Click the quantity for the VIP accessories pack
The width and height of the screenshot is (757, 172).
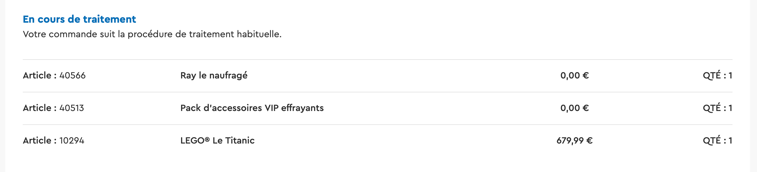[717, 108]
